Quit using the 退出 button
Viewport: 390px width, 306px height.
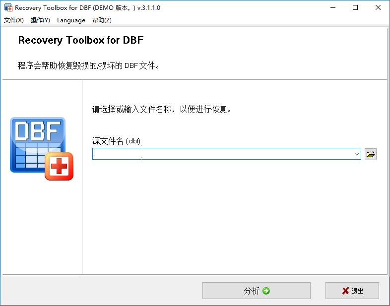[352, 291]
